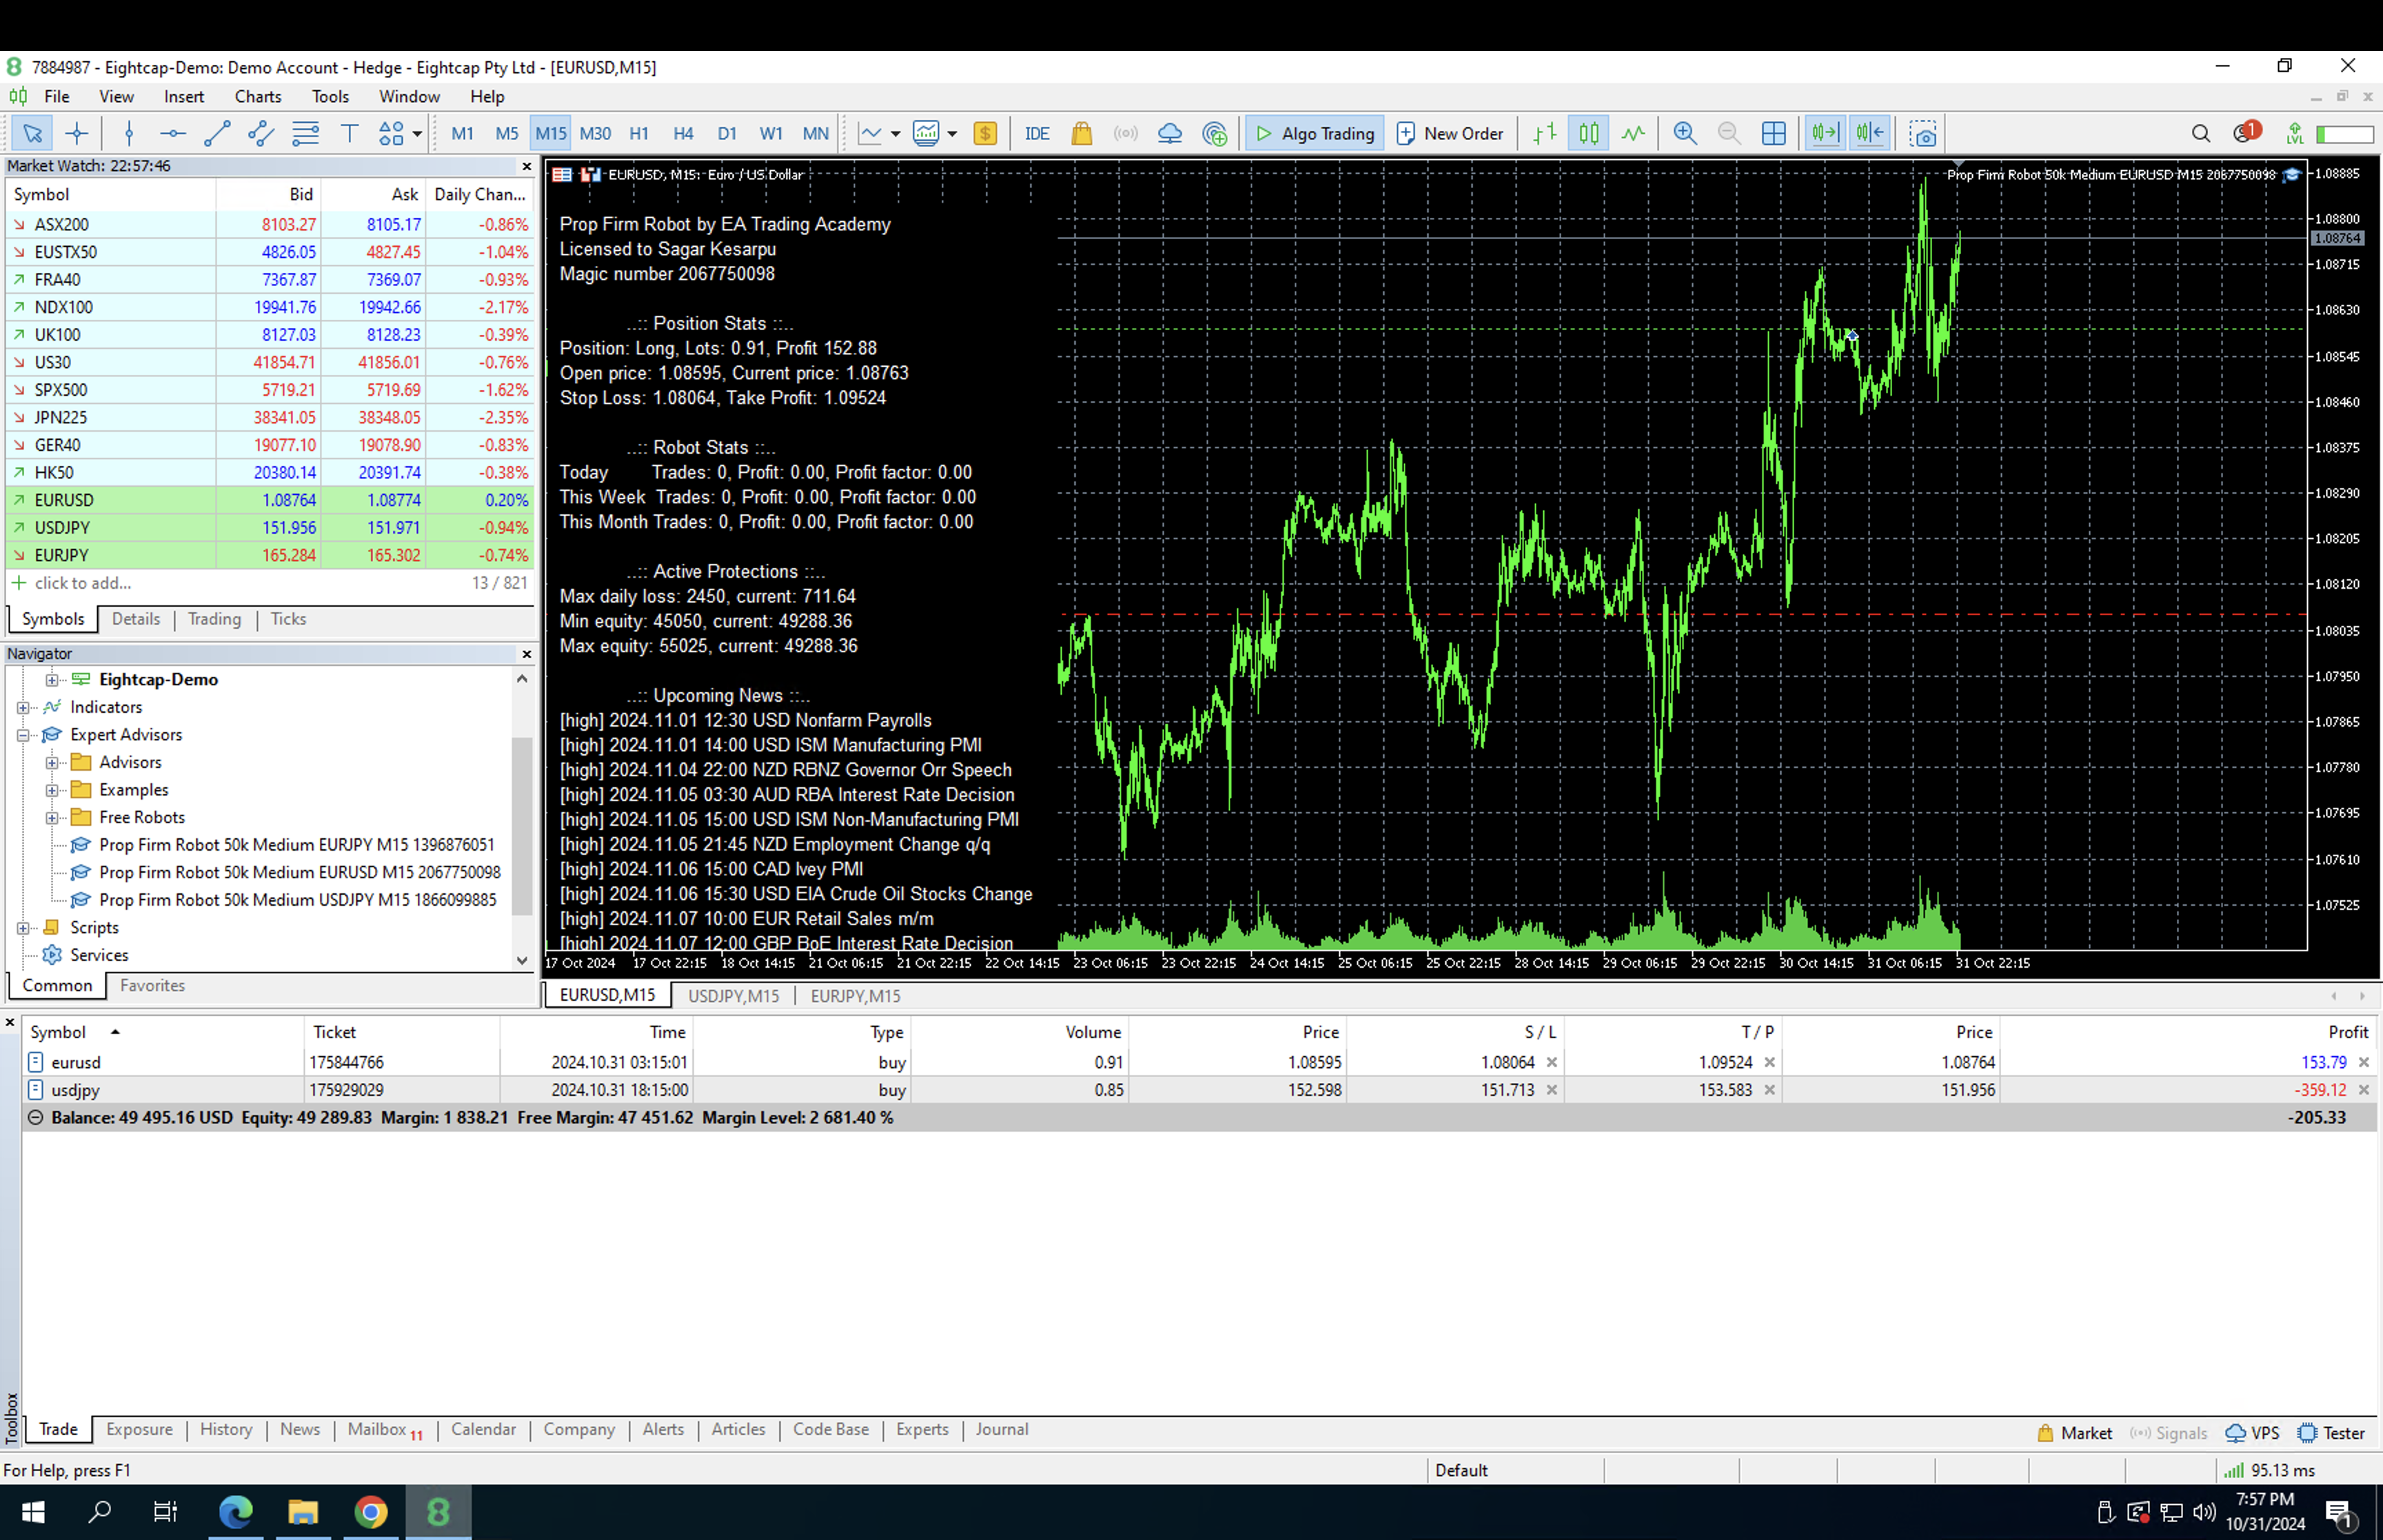
Task: Open the VPS cloud toolbar icon
Action: coord(1169,133)
